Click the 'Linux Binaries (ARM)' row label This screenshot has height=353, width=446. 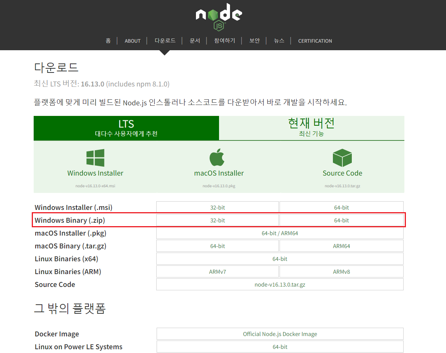(68, 271)
